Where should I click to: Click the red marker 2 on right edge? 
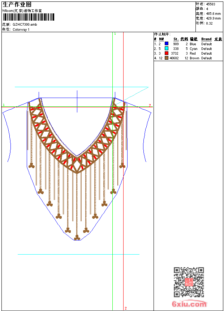[150, 105]
